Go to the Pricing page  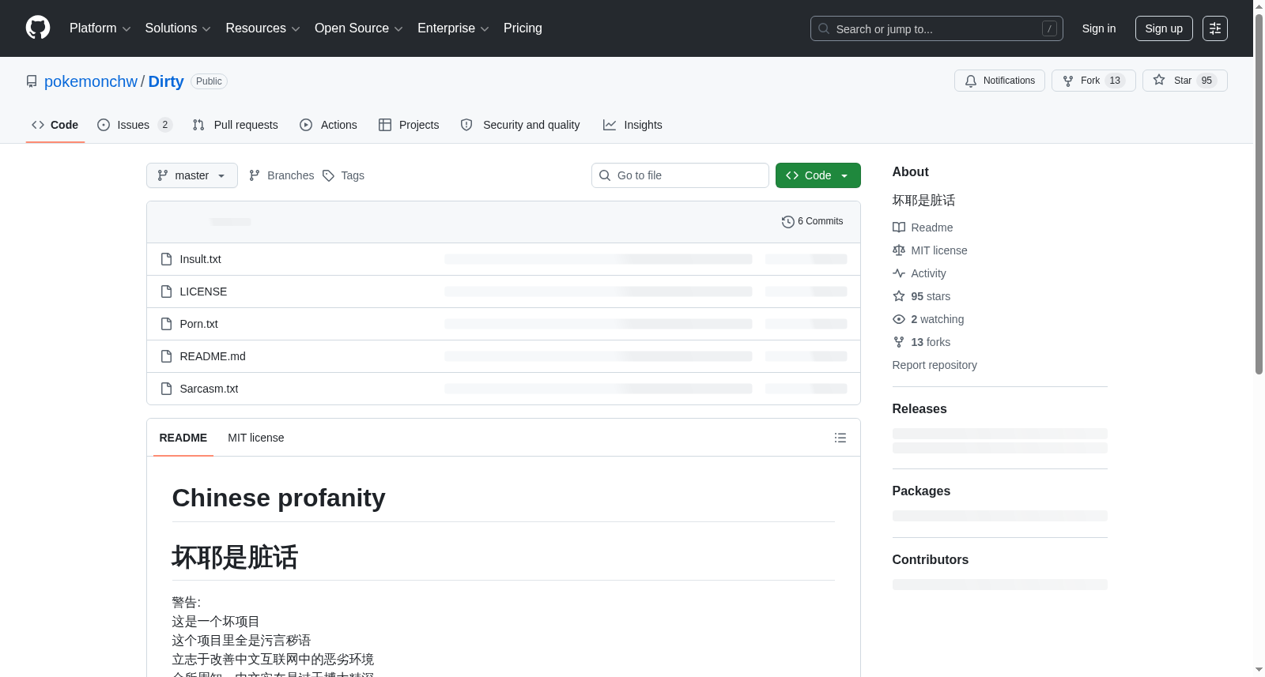(523, 28)
